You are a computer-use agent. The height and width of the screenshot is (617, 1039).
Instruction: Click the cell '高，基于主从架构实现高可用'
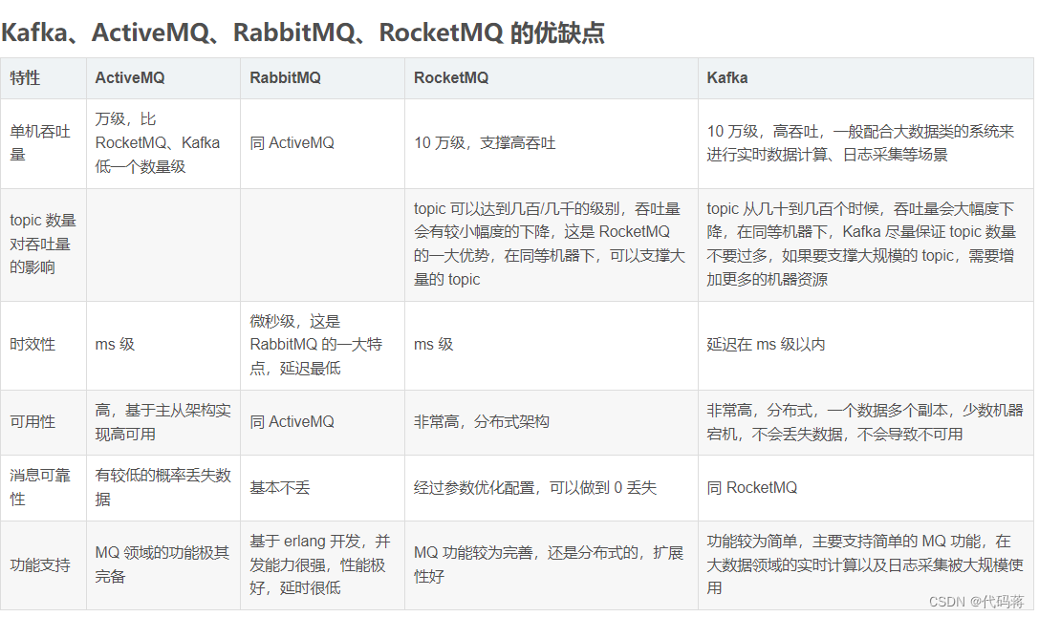(162, 422)
